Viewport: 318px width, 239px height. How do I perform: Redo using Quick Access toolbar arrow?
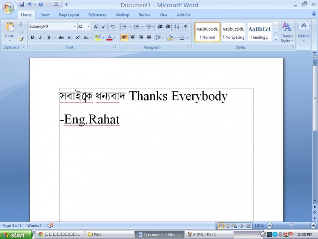(x=41, y=4)
